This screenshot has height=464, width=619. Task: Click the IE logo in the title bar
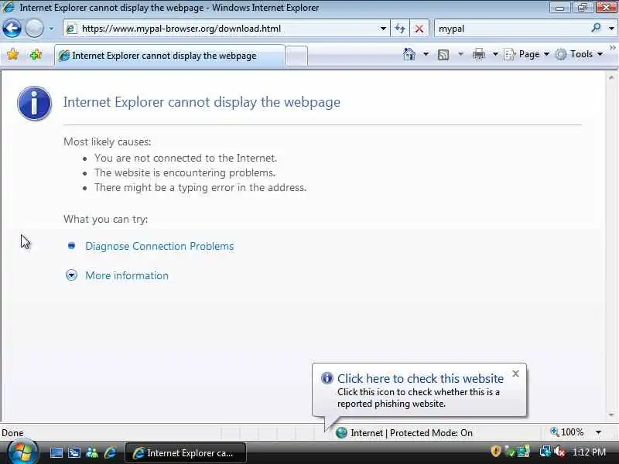tap(9, 7)
